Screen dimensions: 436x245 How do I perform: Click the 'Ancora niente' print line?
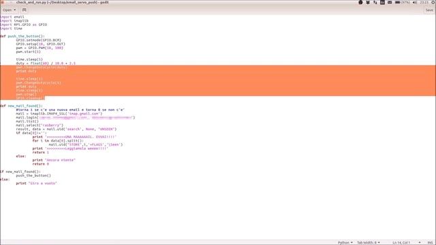click(54, 161)
